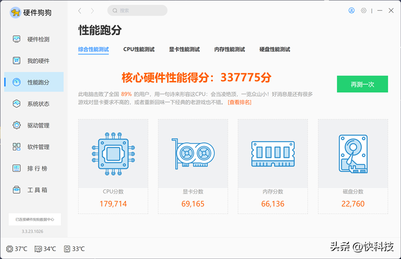Switch to 内存性能测试 tab
Screen dimensions: 401x259
tap(230, 50)
